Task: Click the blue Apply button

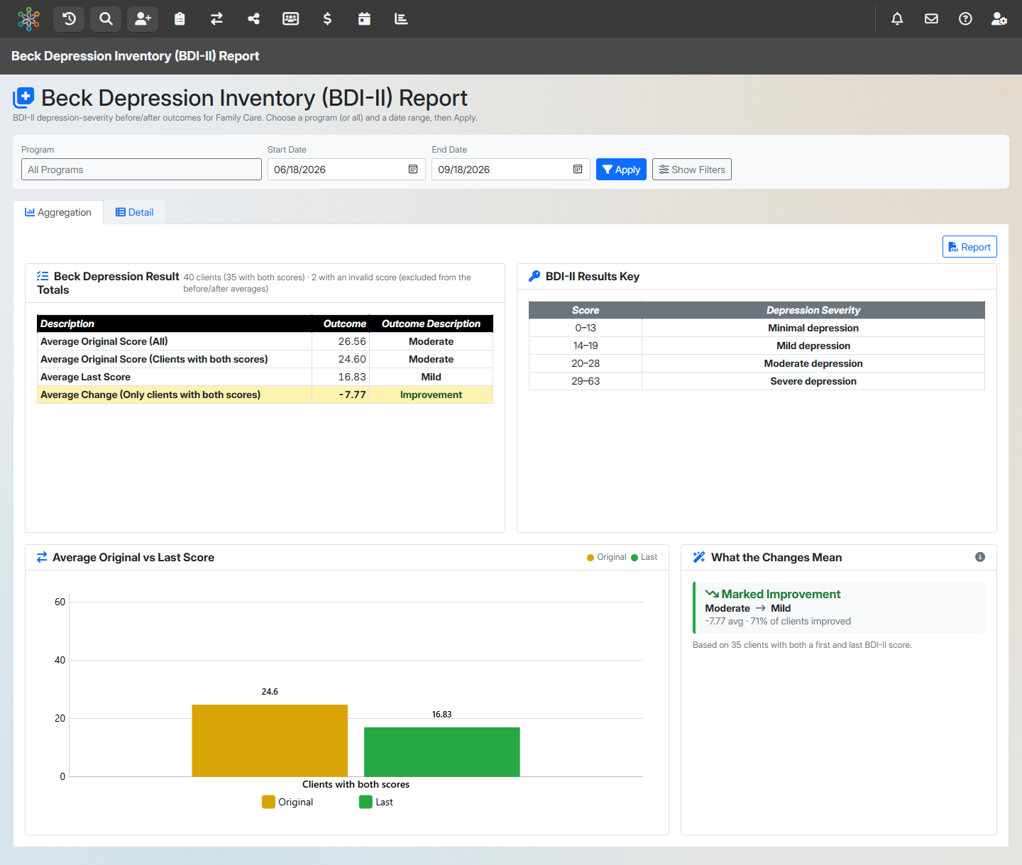Action: pyautogui.click(x=621, y=170)
